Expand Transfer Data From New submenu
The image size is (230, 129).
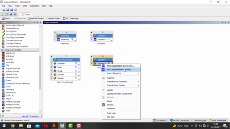[x=121, y=82]
